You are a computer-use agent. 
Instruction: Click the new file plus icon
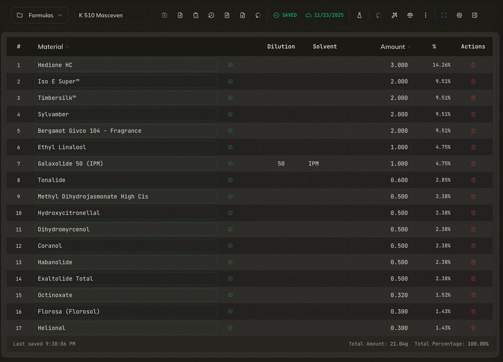180,15
